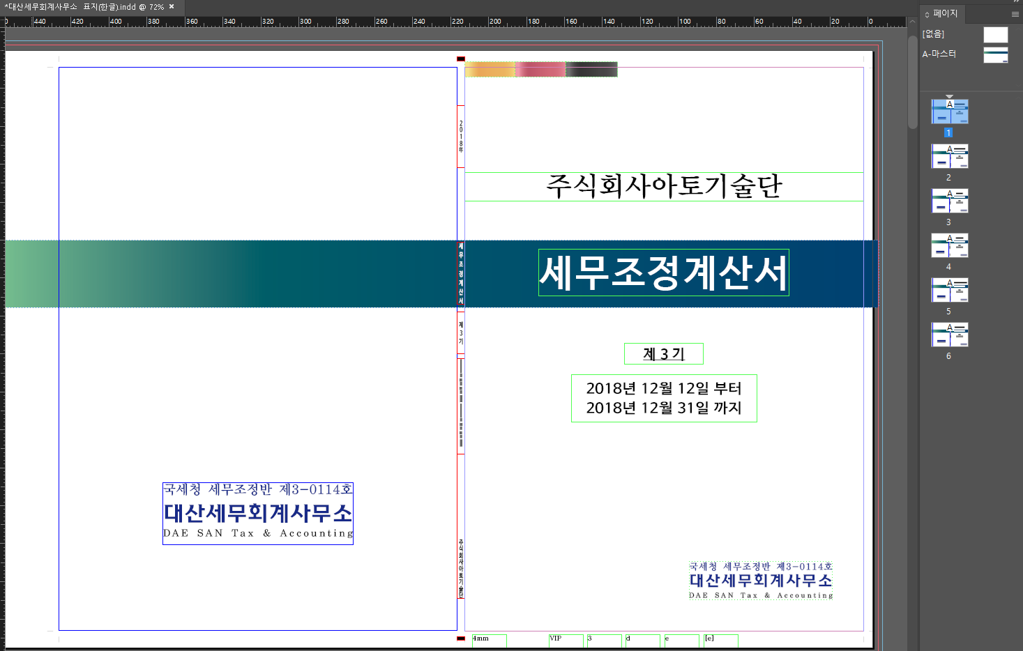Viewport: 1023px width, 651px height.
Task: Click the spread indicator triangle above page 1
Action: (949, 97)
